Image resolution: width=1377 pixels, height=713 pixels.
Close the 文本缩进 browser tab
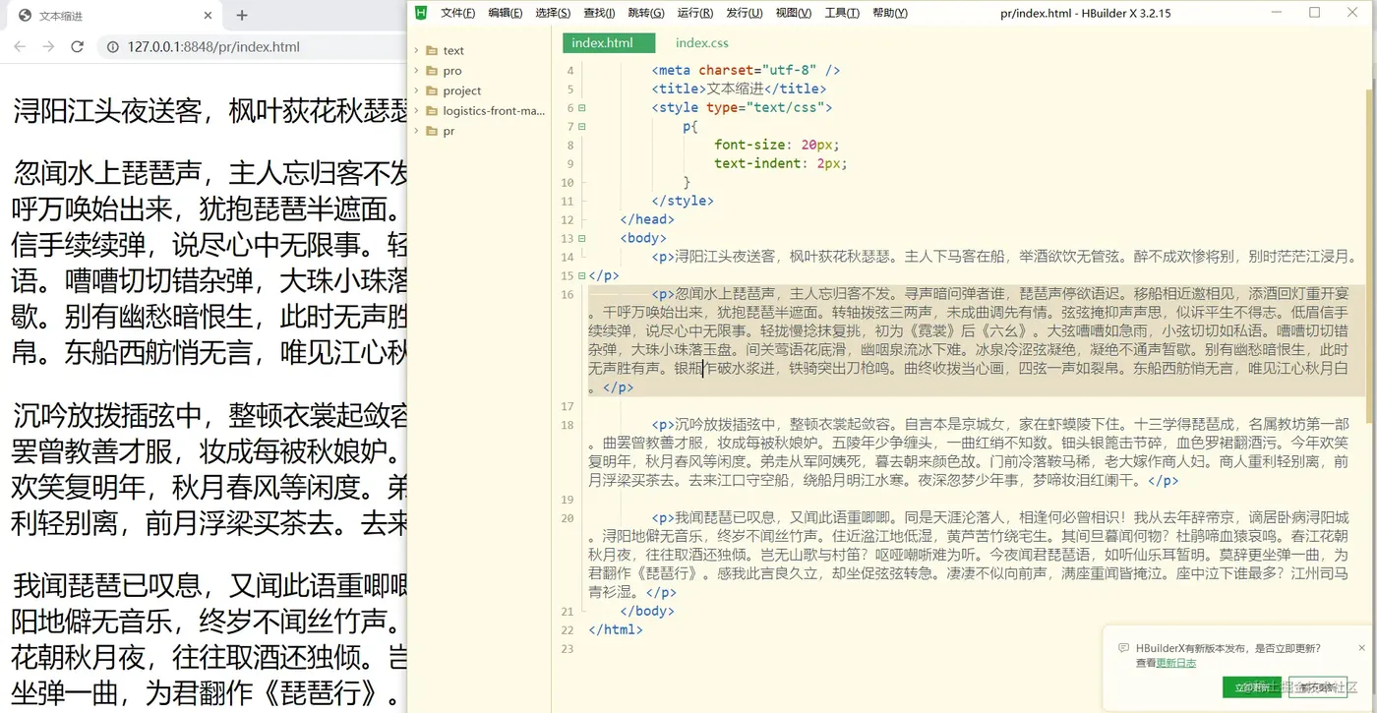(x=208, y=16)
